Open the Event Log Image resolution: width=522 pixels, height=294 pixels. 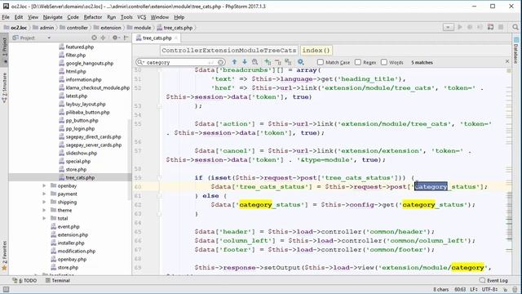493,280
